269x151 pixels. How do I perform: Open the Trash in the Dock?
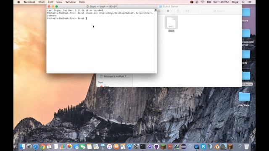[x=247, y=147]
